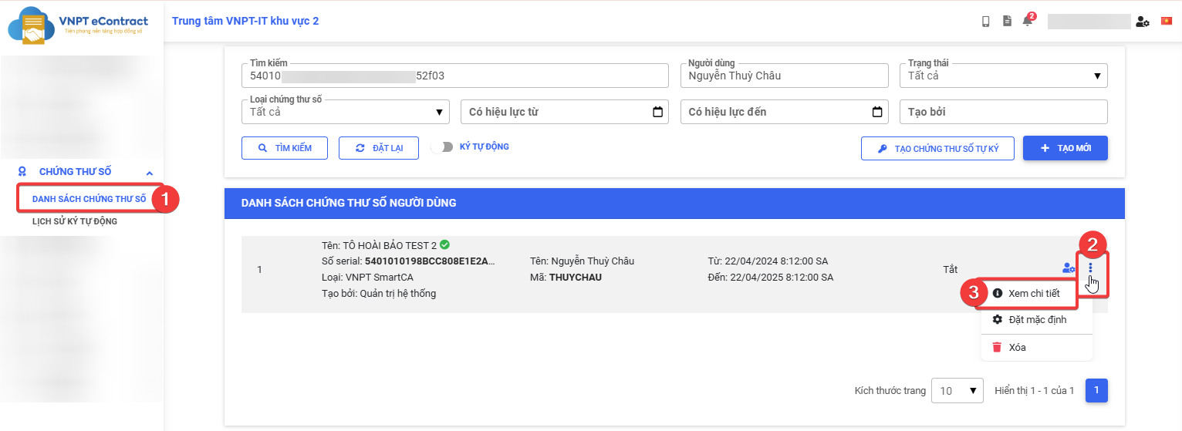Click the Đến: 22/04/2025 8:12:00 SA date
Image resolution: width=1182 pixels, height=431 pixels.
pyautogui.click(x=771, y=277)
